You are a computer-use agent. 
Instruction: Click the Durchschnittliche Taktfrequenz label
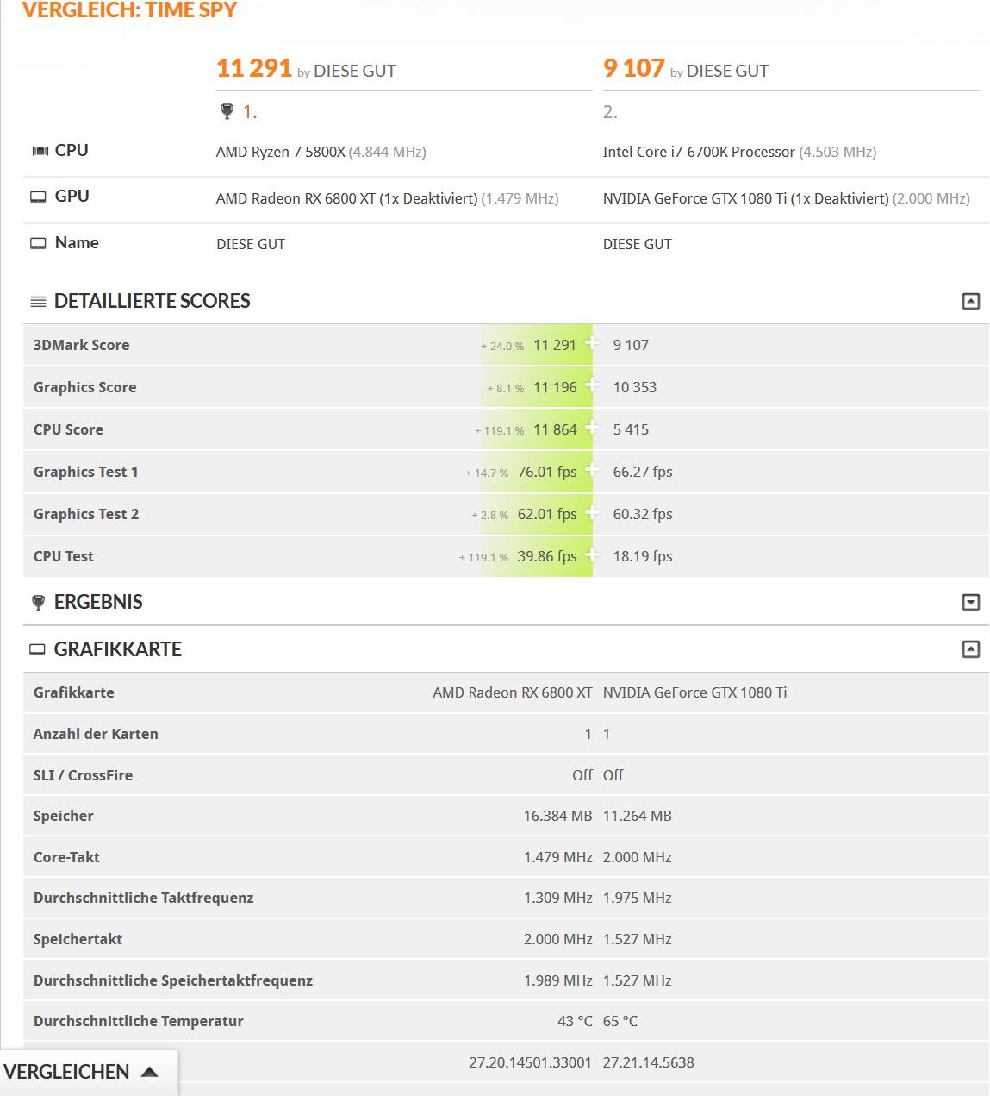tap(143, 898)
